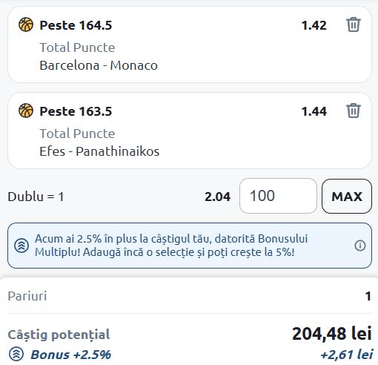The width and height of the screenshot is (378, 365).
Task: Click the multiple bonus arrows icon in banner
Action: coord(21,246)
